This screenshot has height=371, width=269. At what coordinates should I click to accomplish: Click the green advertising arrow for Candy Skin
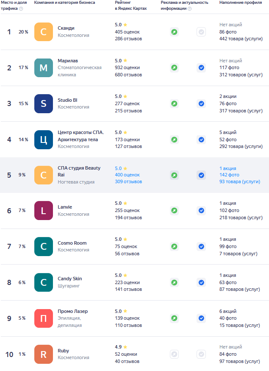[x=174, y=282]
